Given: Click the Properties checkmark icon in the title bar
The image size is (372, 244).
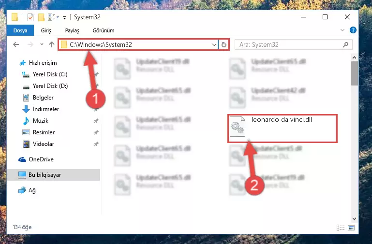Looking at the screenshot, I should [30, 17].
